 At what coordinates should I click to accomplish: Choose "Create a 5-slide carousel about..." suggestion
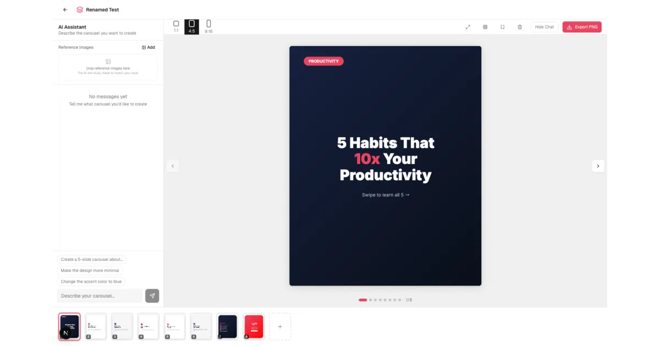(x=92, y=259)
